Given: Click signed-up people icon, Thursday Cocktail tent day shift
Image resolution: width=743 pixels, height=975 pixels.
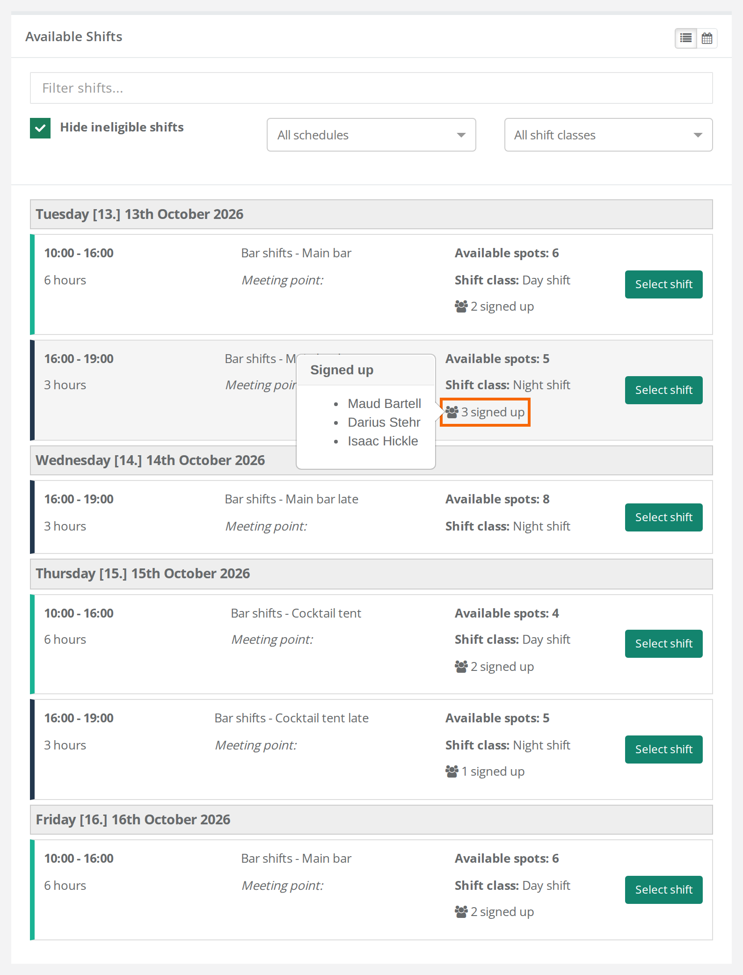Looking at the screenshot, I should [461, 667].
